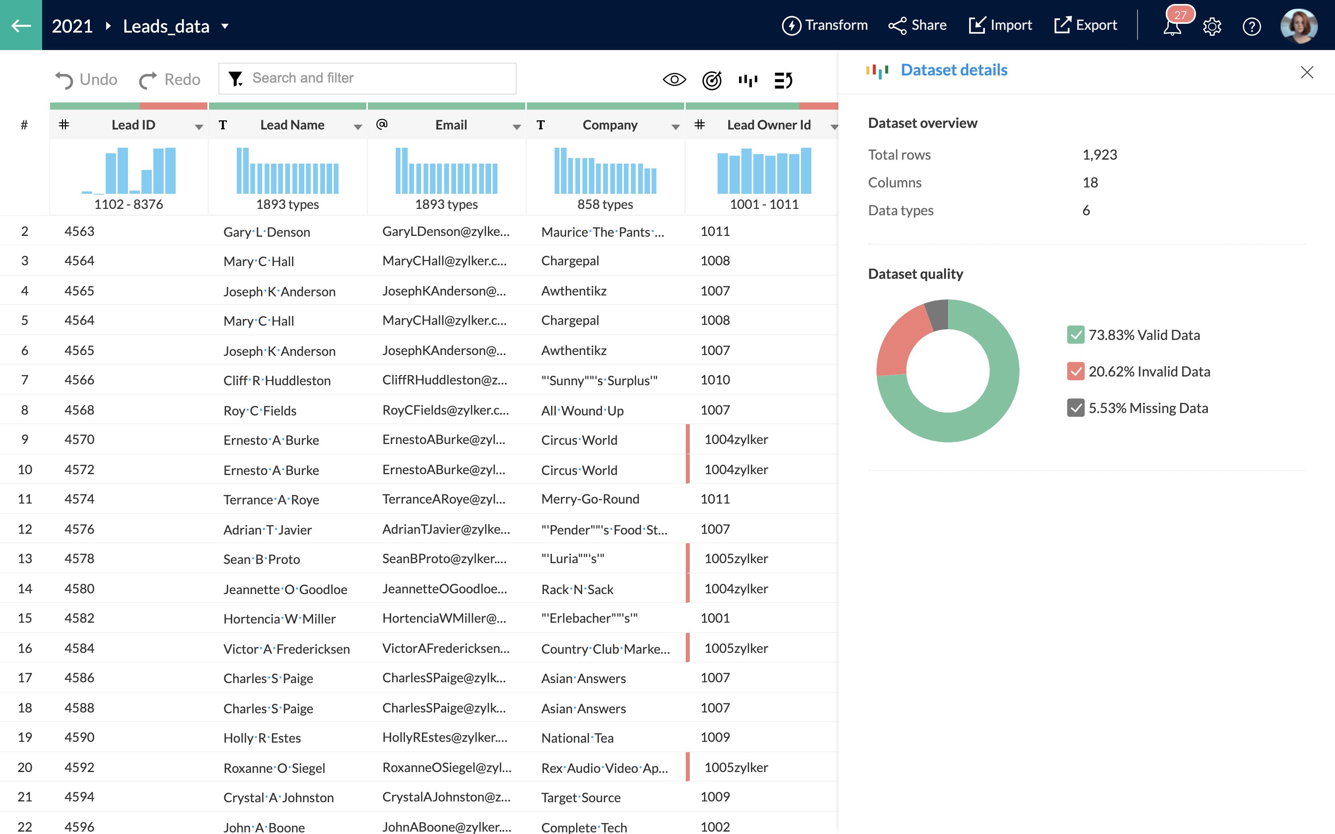Open the Export menu
The height and width of the screenshot is (834, 1335).
[x=1085, y=25]
